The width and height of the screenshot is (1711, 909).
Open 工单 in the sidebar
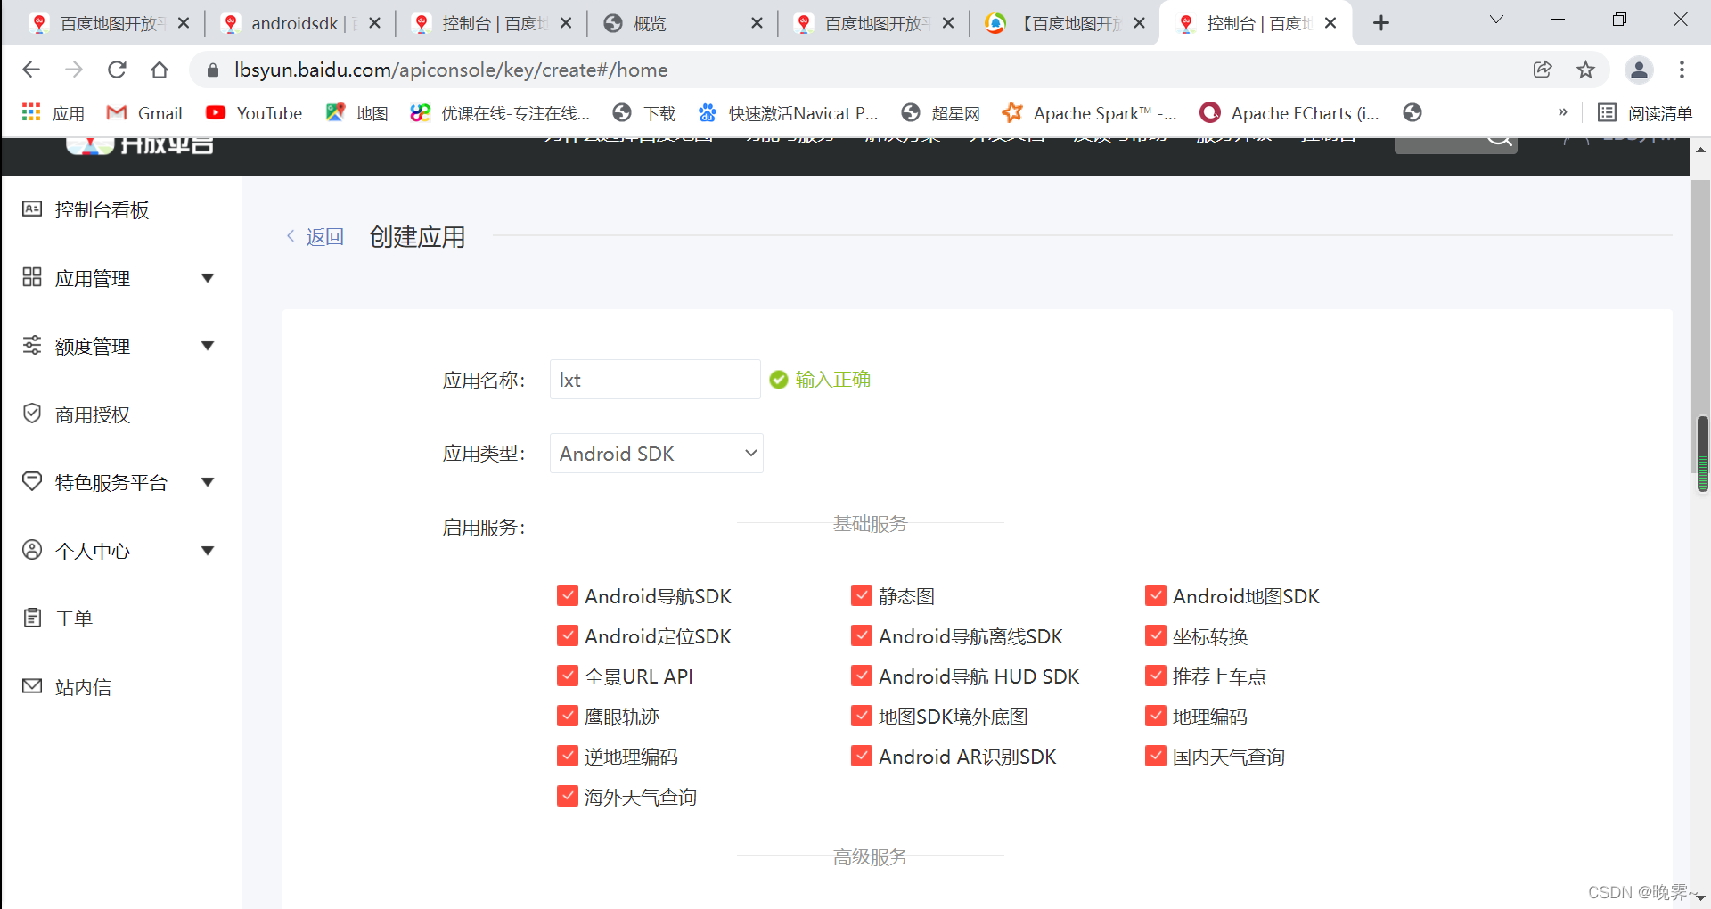57,618
